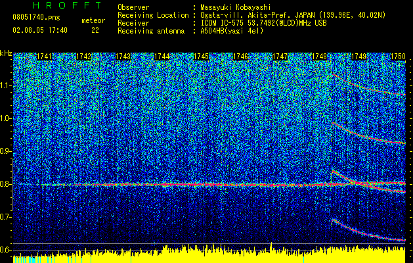This screenshot has width=413, height=263.
Task: Click the Ogata-vill. Akita-Pref. JAPAN location text
Action: point(293,15)
